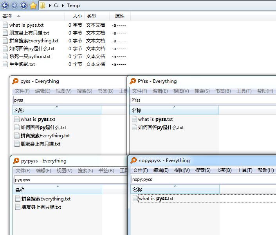276x235 pixels.
Task: Select 杀死一只python.txt in Explorer list
Action: point(30,56)
